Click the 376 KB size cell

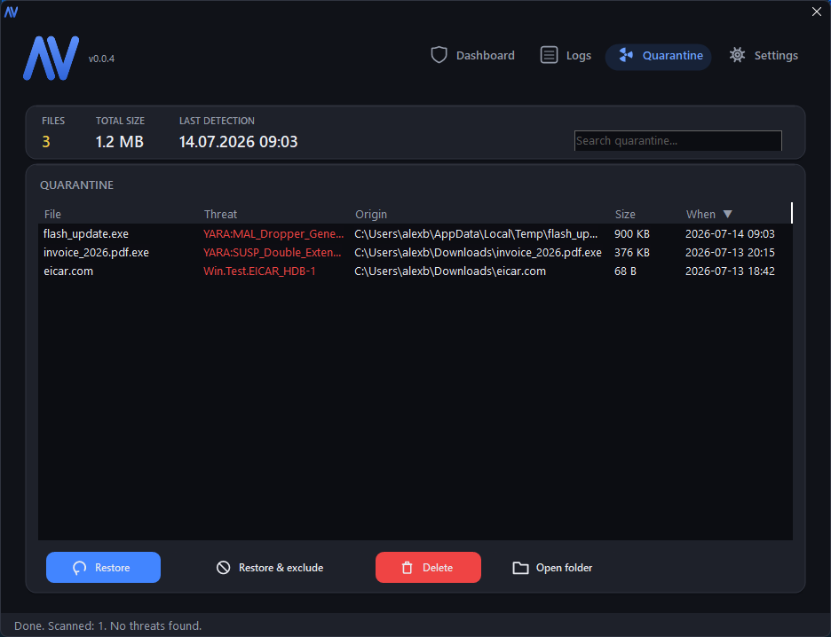632,253
